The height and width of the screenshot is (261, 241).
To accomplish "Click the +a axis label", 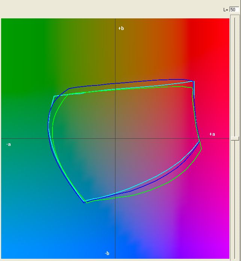I will click(x=212, y=134).
